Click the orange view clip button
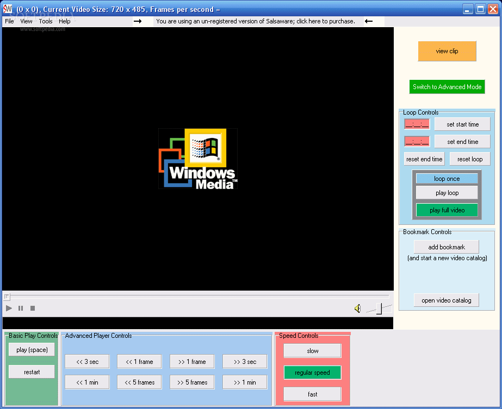 pyautogui.click(x=447, y=51)
